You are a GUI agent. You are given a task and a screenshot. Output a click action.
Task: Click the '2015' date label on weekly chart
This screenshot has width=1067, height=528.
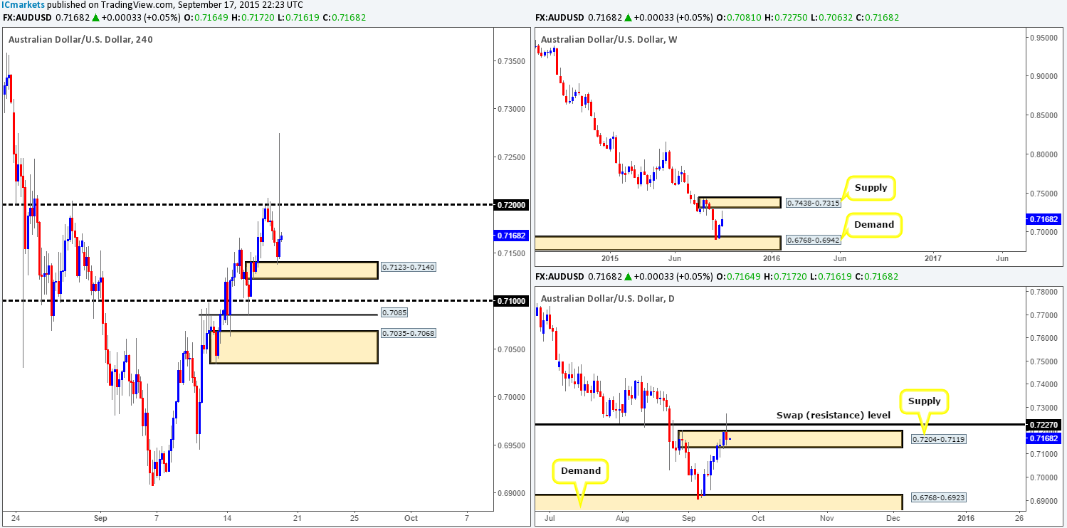tap(610, 258)
